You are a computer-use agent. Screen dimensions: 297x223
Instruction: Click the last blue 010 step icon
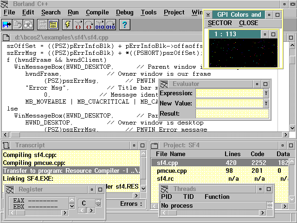point(110,24)
